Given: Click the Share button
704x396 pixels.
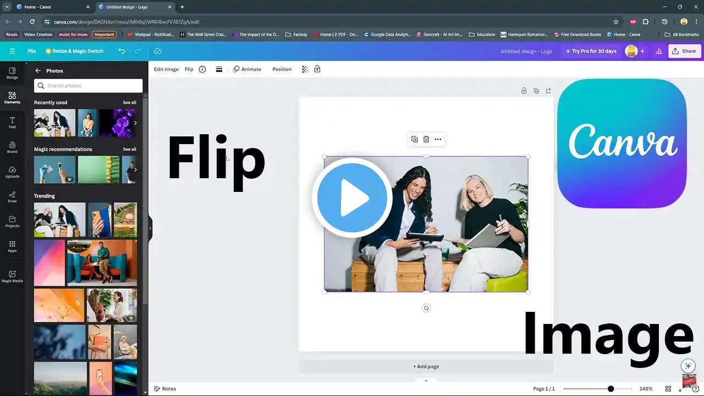Looking at the screenshot, I should 684,51.
